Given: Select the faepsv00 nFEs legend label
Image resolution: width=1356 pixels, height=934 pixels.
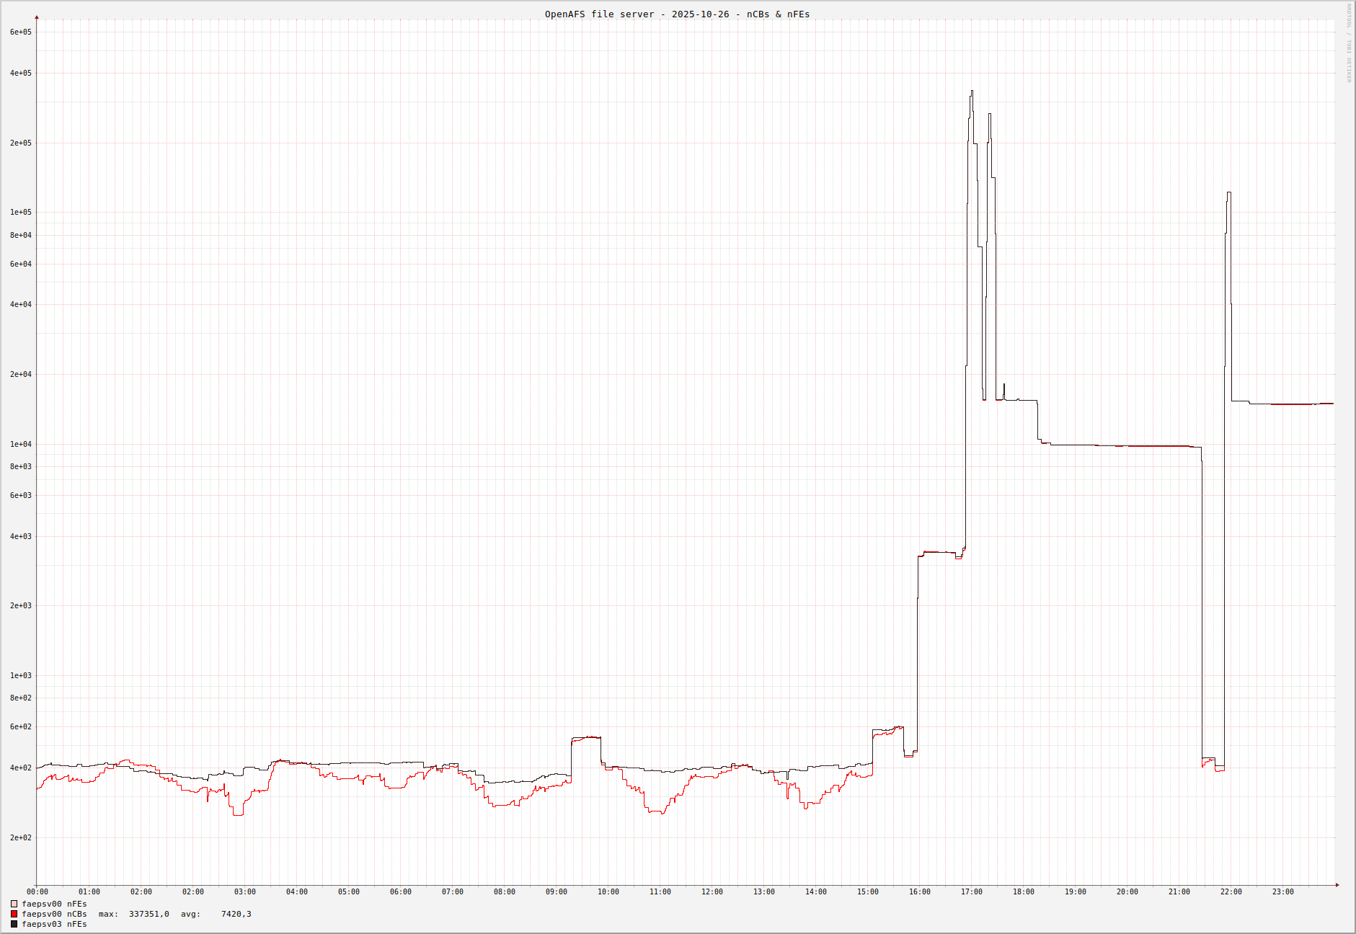Looking at the screenshot, I should pyautogui.click(x=54, y=904).
